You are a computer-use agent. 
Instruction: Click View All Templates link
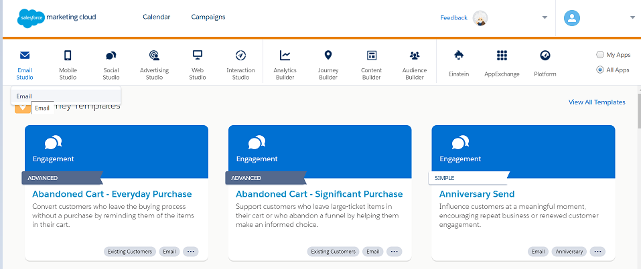(x=597, y=102)
